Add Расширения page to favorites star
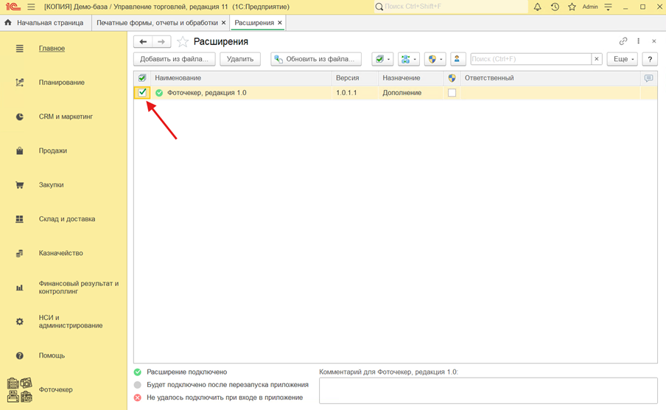The height and width of the screenshot is (410, 666). pos(183,42)
